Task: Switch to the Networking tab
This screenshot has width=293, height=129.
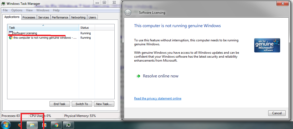Action: pyautogui.click(x=78, y=17)
